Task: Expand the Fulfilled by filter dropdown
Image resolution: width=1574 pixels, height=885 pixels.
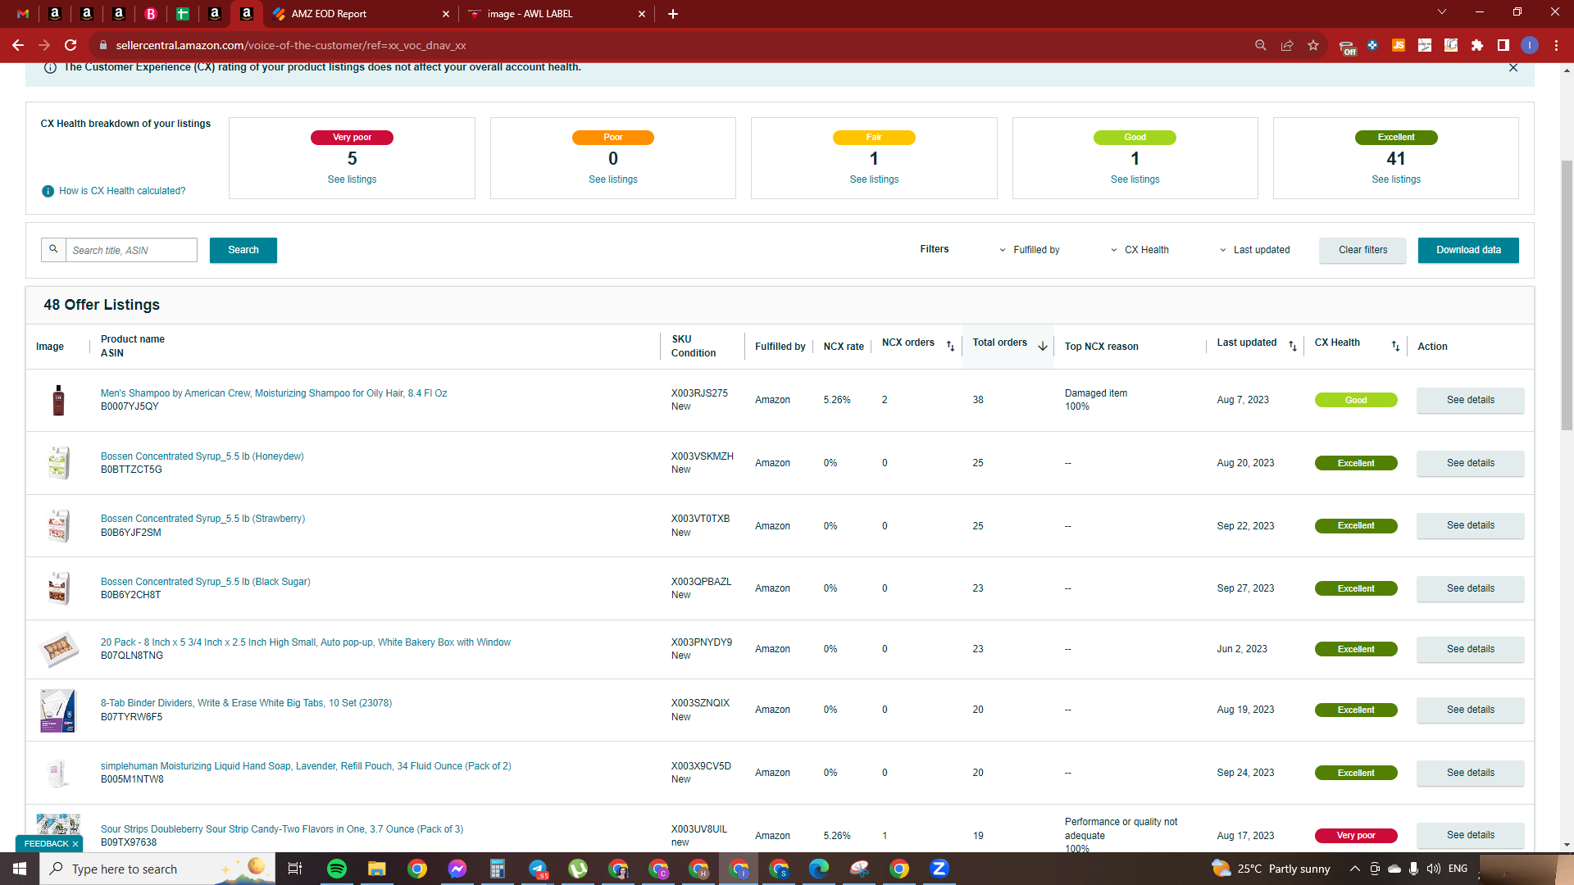Action: [x=1030, y=250]
